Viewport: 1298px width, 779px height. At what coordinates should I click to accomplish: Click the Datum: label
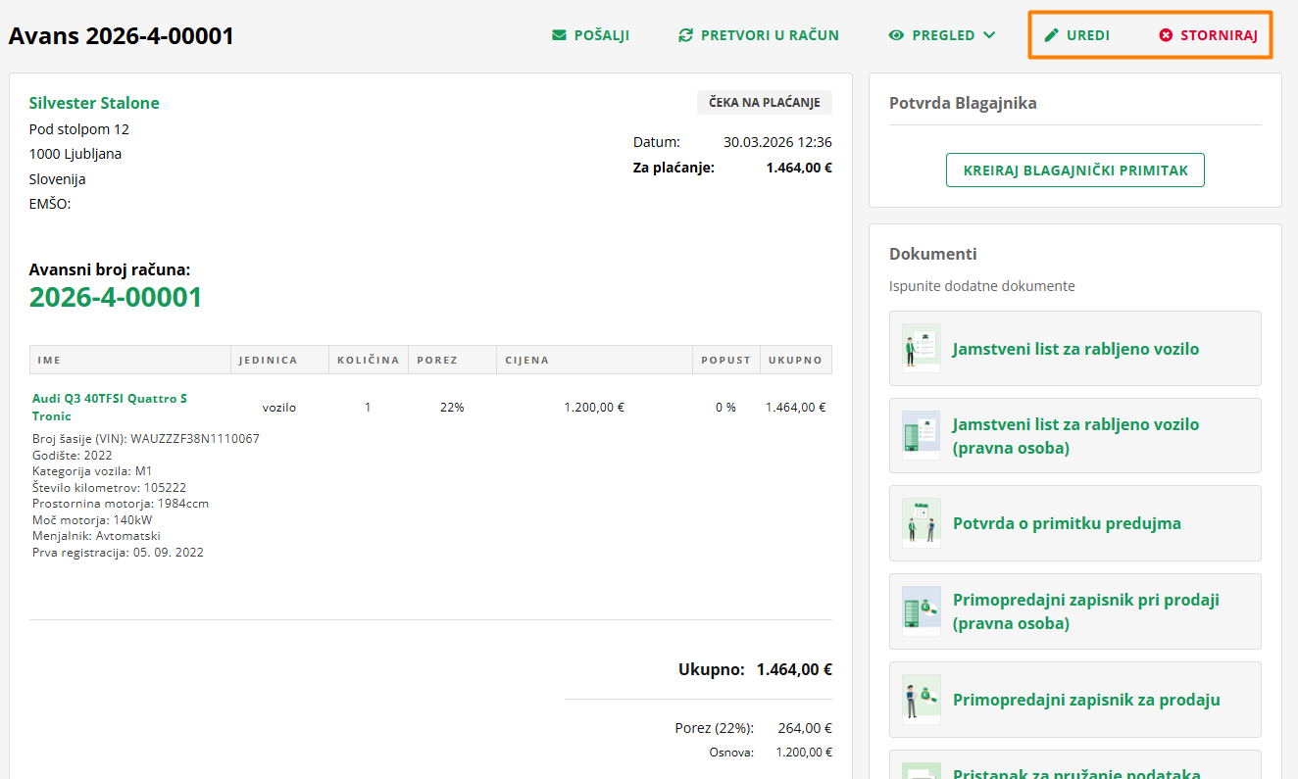point(657,142)
